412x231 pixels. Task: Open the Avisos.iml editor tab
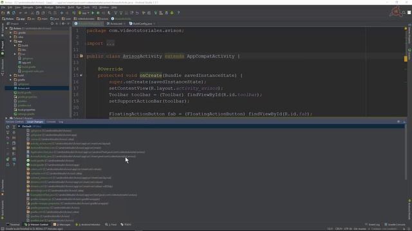coord(116,24)
